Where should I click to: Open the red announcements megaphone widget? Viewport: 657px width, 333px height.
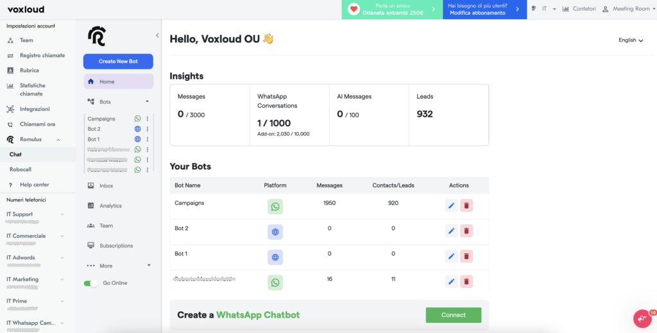642,319
